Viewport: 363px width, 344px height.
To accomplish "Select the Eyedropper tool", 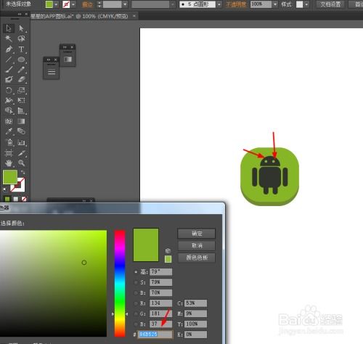I will click(x=9, y=131).
